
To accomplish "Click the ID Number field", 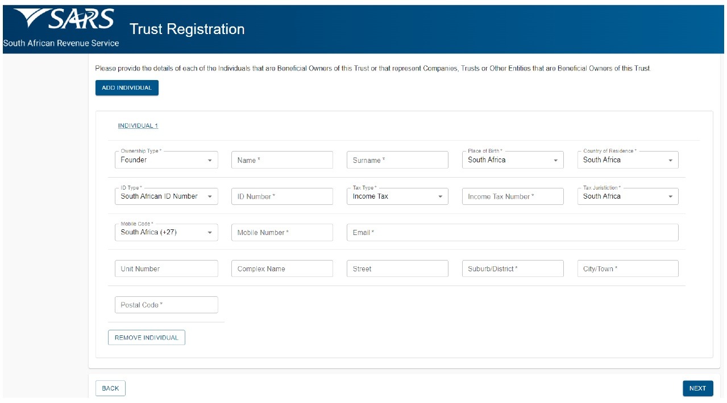I will click(x=282, y=196).
